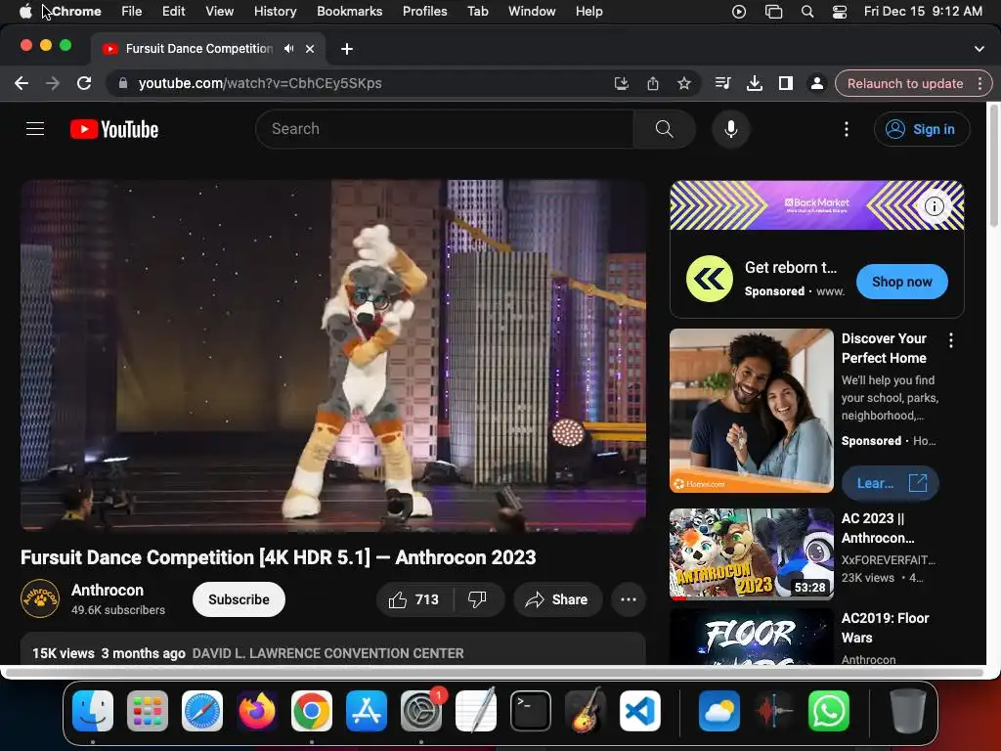This screenshot has height=751, width=1001.
Task: Click the browser forward arrow
Action: (53, 84)
